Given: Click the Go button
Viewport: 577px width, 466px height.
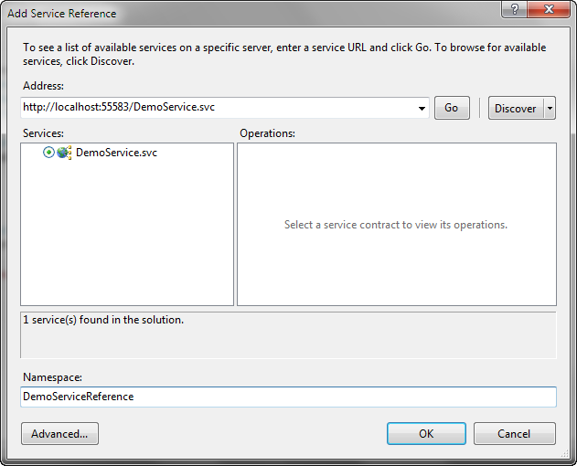Looking at the screenshot, I should pos(451,108).
